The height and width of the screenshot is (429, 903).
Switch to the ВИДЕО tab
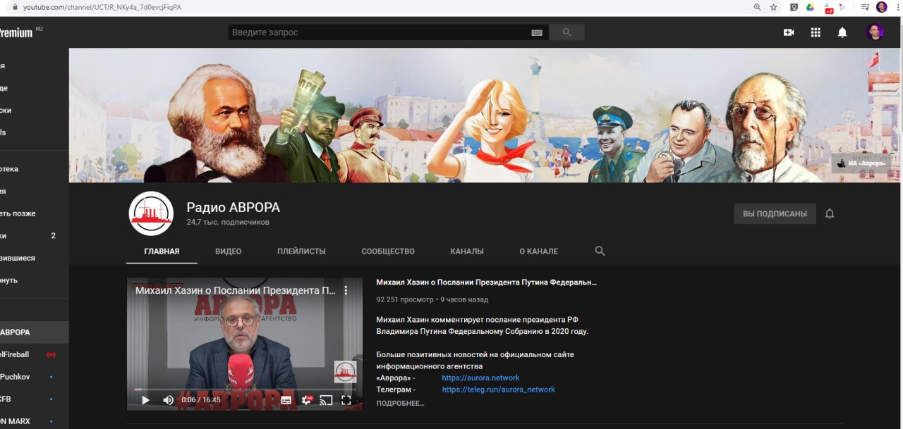(228, 251)
